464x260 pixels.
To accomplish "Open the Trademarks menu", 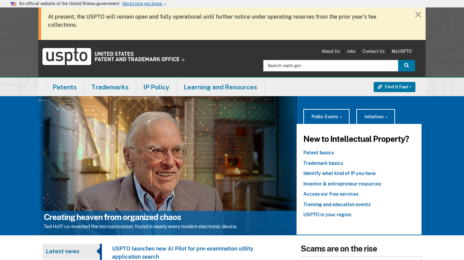I will [x=110, y=87].
